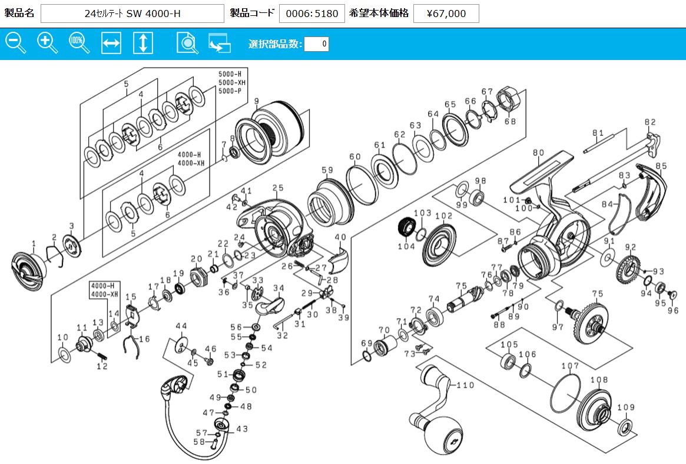Fit diagram to width using horizontal arrow icon
Screen dimensions: 686x464
tap(111, 44)
